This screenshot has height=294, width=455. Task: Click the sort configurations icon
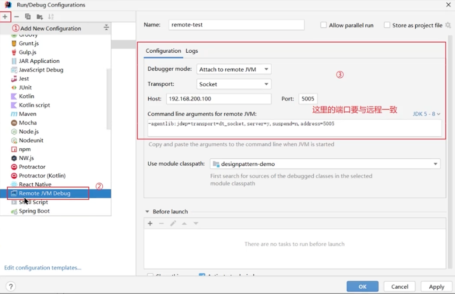[51, 17]
